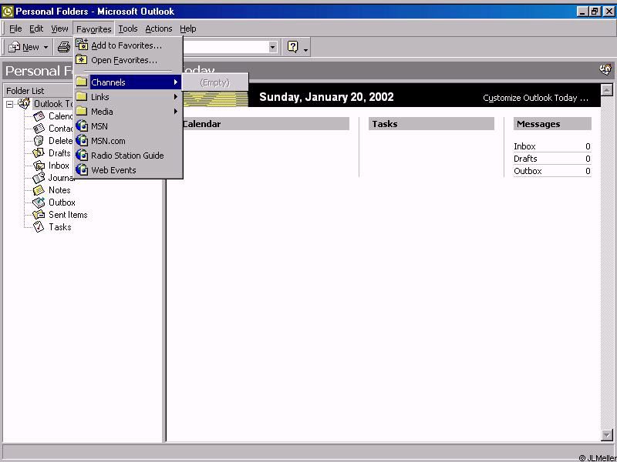617x462 pixels.
Task: Click the Tasks section header
Action: coord(431,124)
